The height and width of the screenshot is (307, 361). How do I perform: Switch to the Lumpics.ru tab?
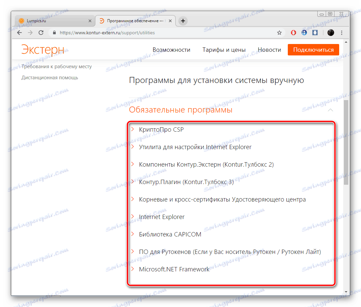click(55, 21)
